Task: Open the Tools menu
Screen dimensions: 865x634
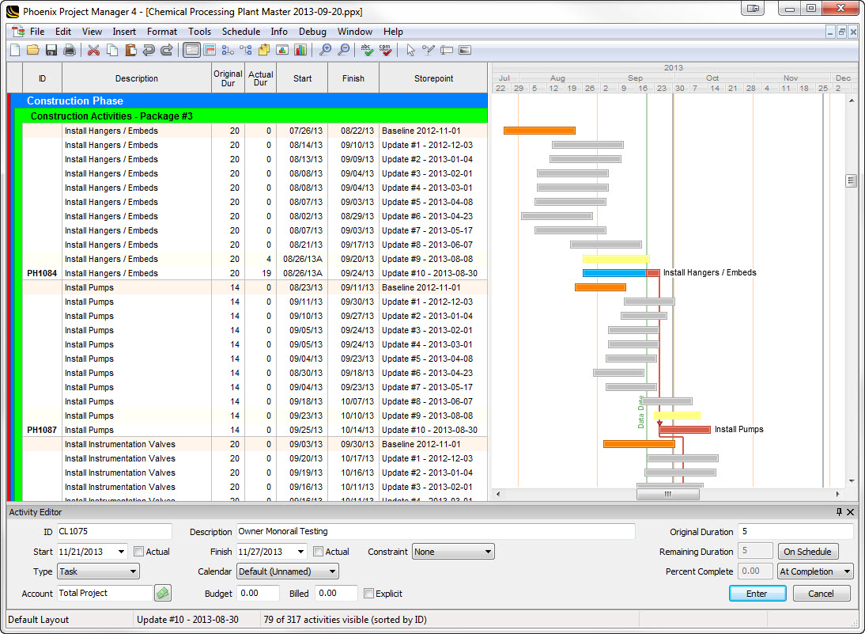Action: click(199, 32)
